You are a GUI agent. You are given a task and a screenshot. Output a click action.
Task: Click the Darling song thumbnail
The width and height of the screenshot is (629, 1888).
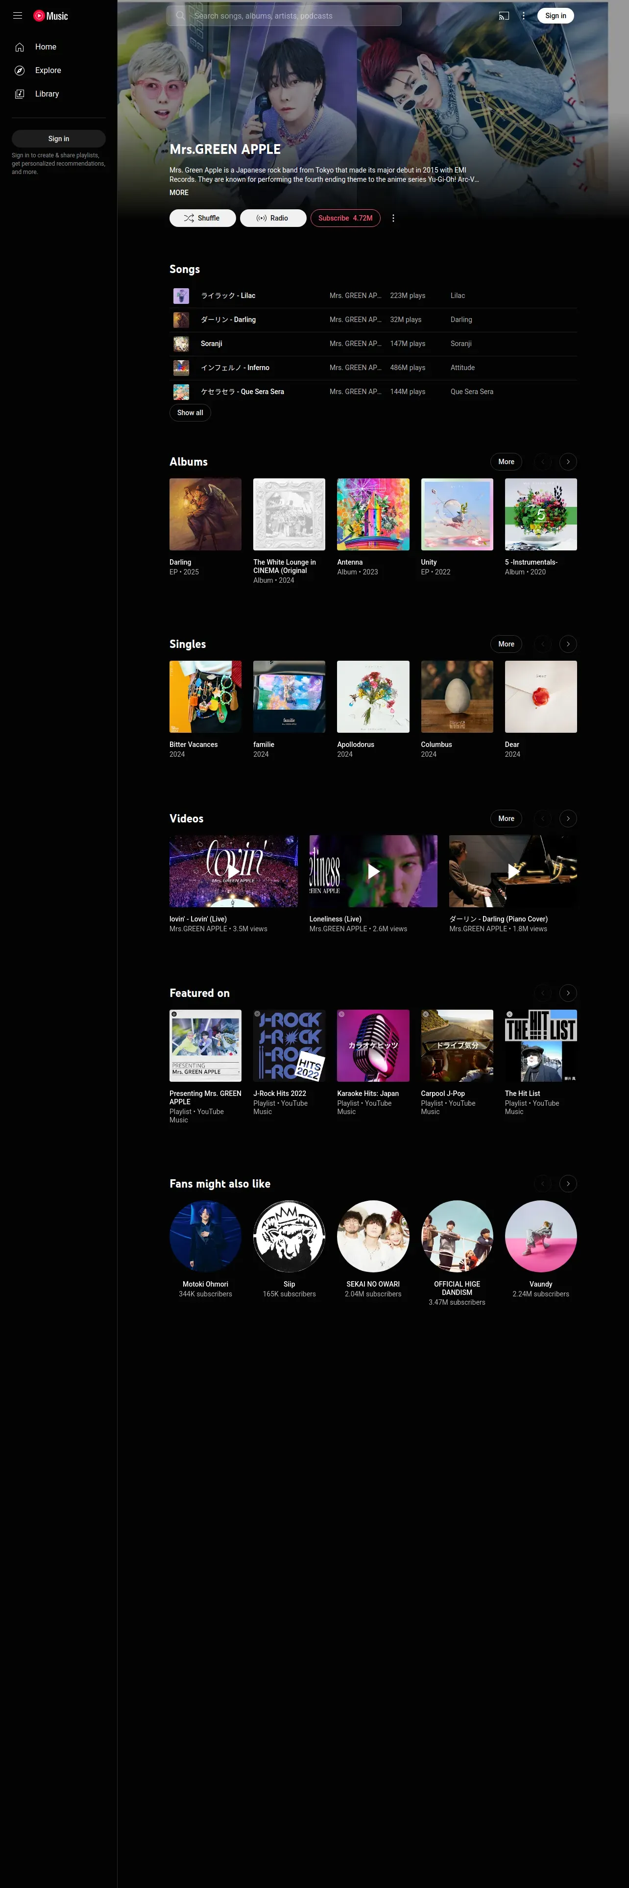click(x=181, y=320)
